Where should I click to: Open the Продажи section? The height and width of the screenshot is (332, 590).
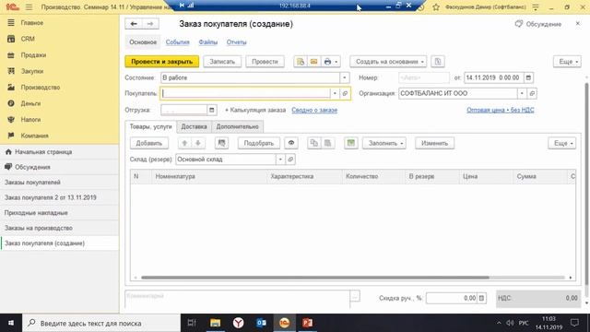click(x=33, y=55)
